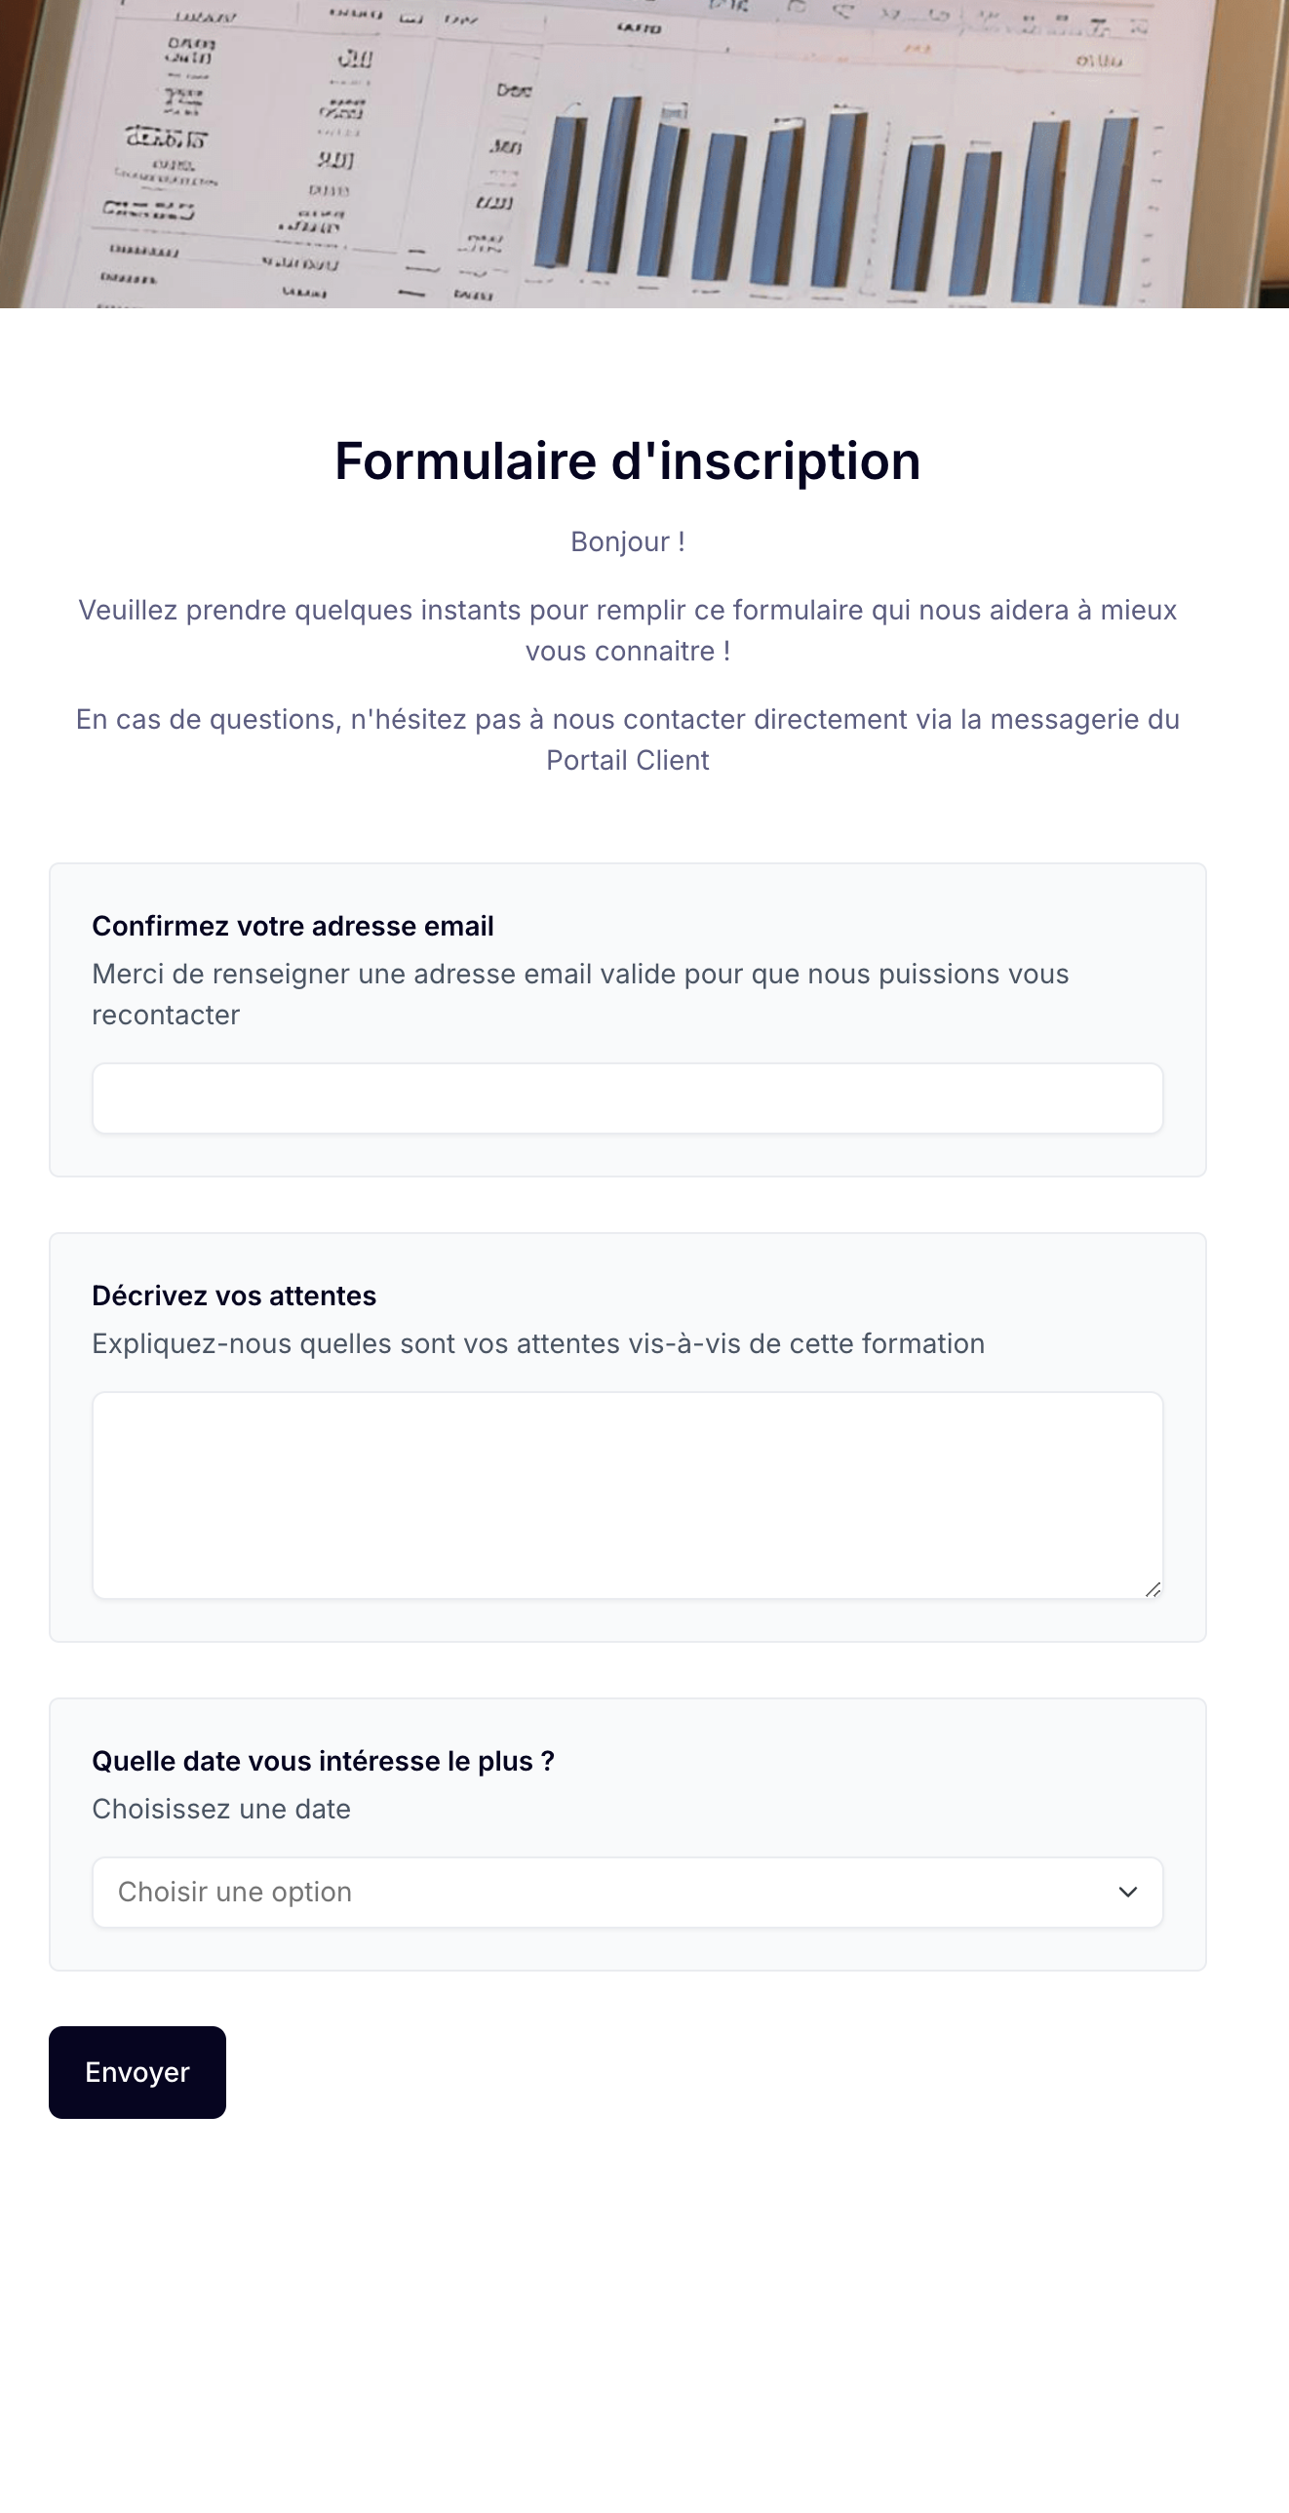Click the email address input field
This screenshot has height=2513, width=1289.
[x=628, y=1098]
